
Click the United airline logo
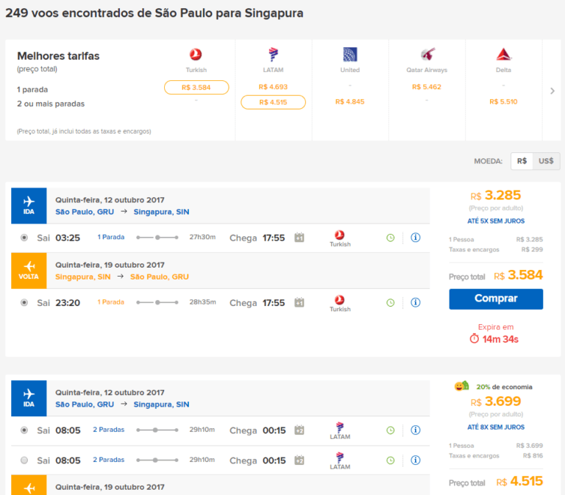point(350,54)
